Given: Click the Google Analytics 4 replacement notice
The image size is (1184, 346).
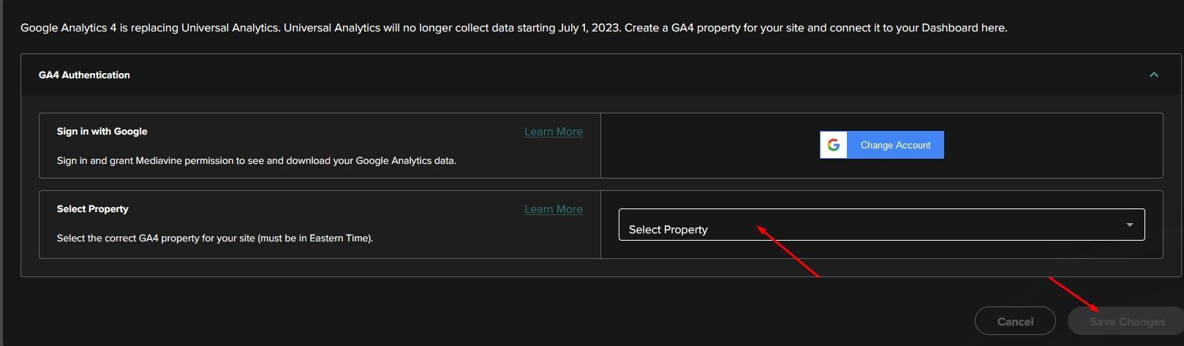Looking at the screenshot, I should coord(512,28).
